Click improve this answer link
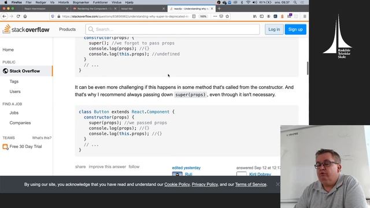Image resolution: width=370 pixels, height=208 pixels. click(x=108, y=167)
